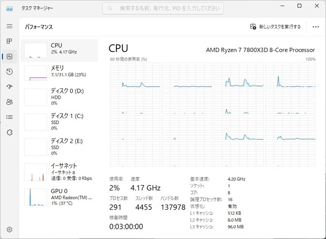Open the Startup apps page icon
Viewport: 326px width, 239px height.
click(9, 87)
